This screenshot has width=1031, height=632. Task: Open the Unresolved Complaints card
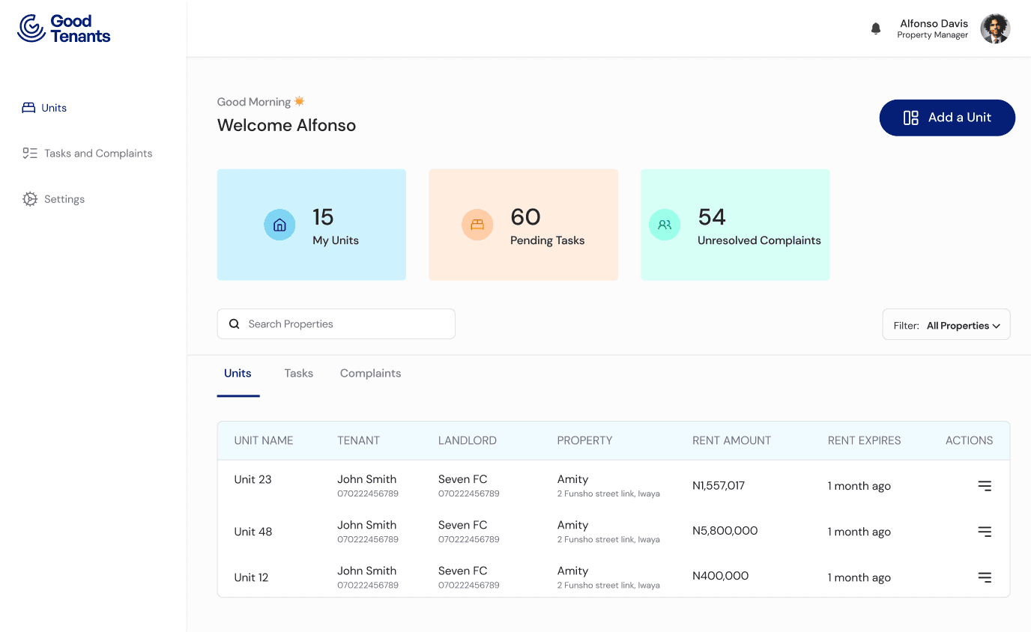(x=735, y=225)
